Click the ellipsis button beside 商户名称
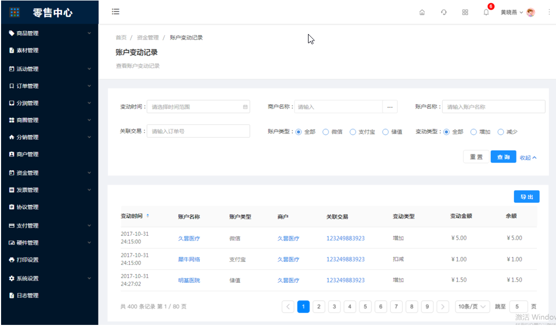 (390, 107)
